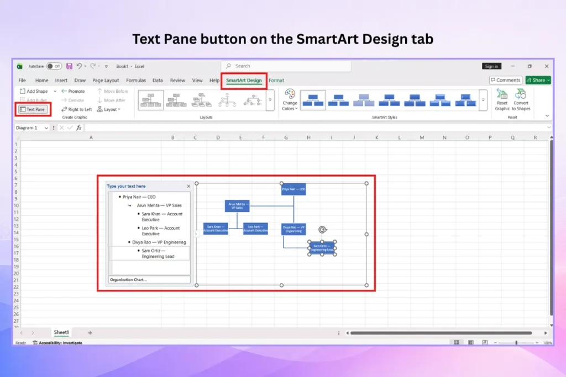
Task: Select the SmartArt Design tab
Action: 244,81
